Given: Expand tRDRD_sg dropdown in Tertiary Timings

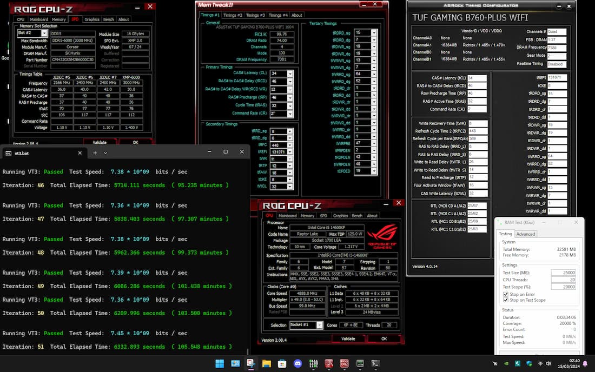Looking at the screenshot, I should click(374, 32).
